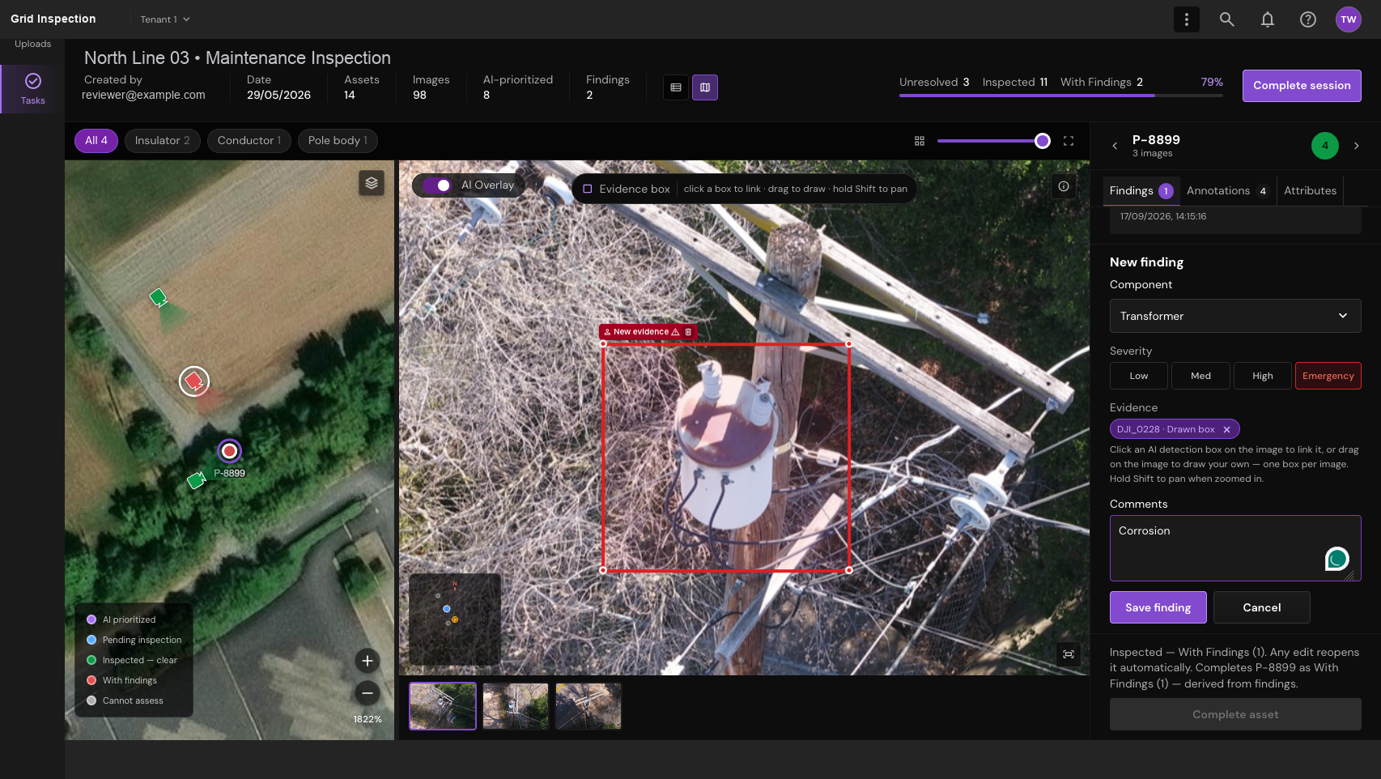Zoom in on the map

(x=368, y=661)
